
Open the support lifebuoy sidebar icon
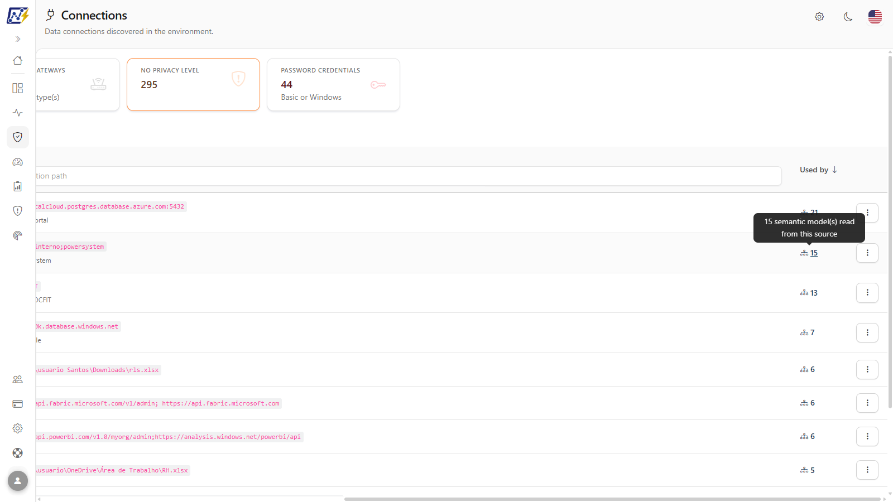(x=18, y=453)
